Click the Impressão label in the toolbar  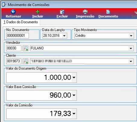85,16
